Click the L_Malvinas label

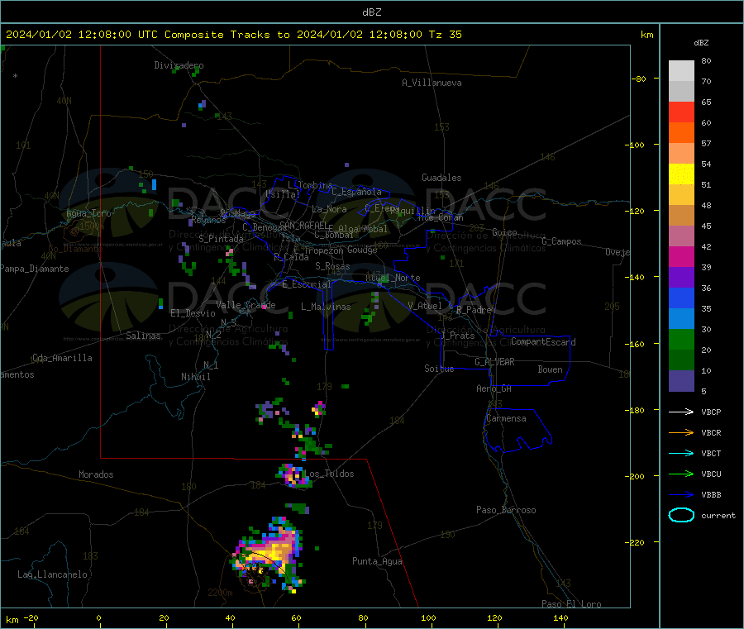(326, 307)
